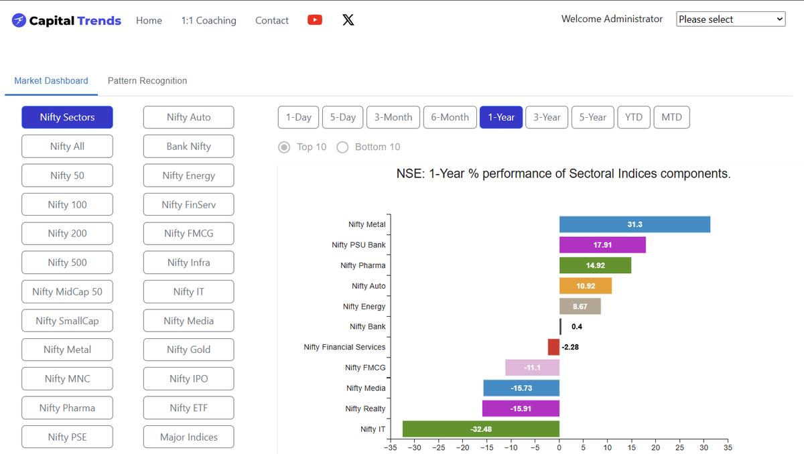Click the Nifty Gold button
The width and height of the screenshot is (804, 454).
point(189,350)
